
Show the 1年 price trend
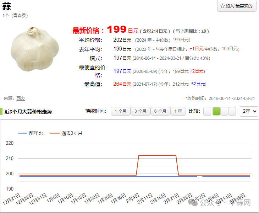[178, 111]
